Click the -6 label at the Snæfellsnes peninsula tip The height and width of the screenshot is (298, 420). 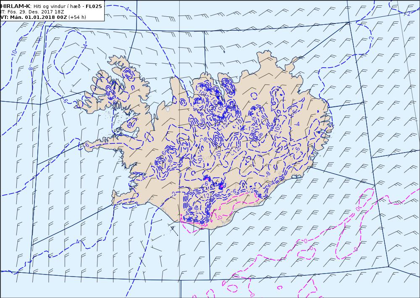[86, 145]
